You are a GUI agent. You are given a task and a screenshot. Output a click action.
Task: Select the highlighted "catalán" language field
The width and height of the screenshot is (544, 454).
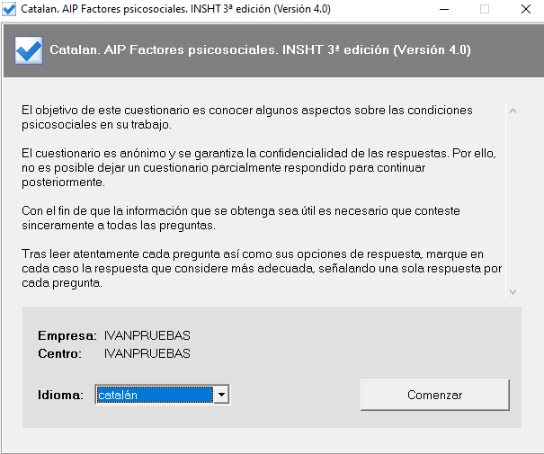(154, 395)
